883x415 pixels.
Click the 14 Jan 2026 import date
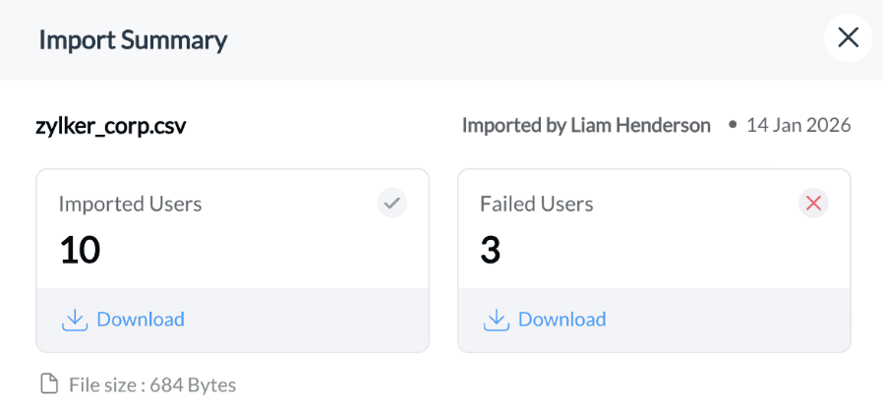[x=798, y=126]
